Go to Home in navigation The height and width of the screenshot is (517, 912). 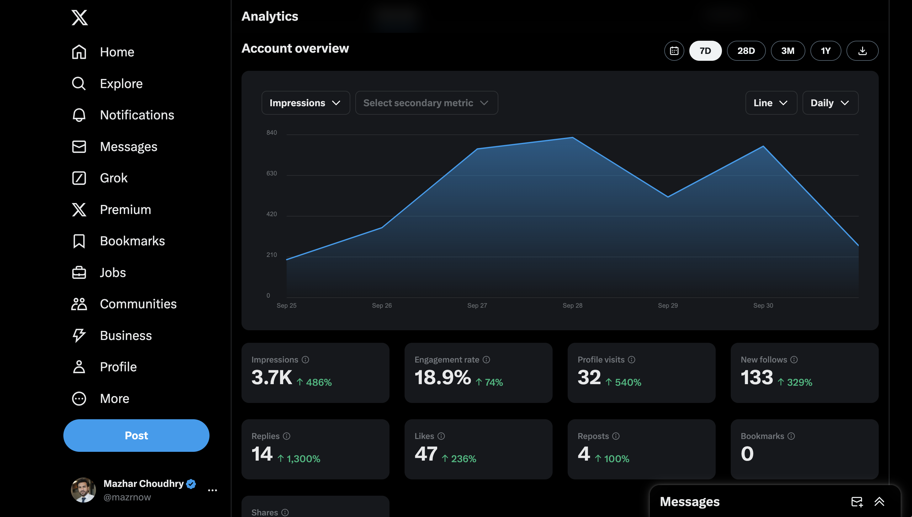pos(117,52)
